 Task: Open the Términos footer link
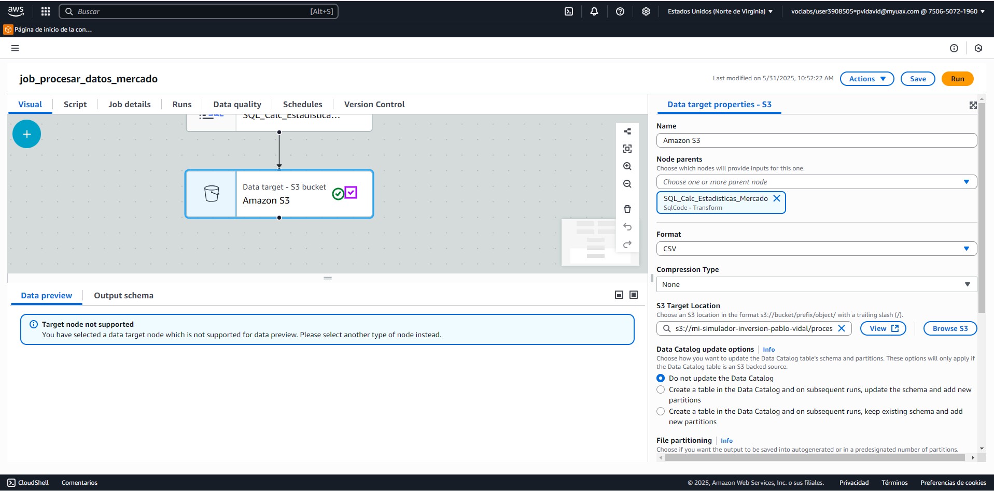click(894, 483)
